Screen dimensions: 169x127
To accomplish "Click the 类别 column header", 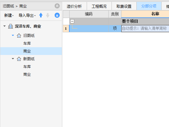I will (x=115, y=14).
